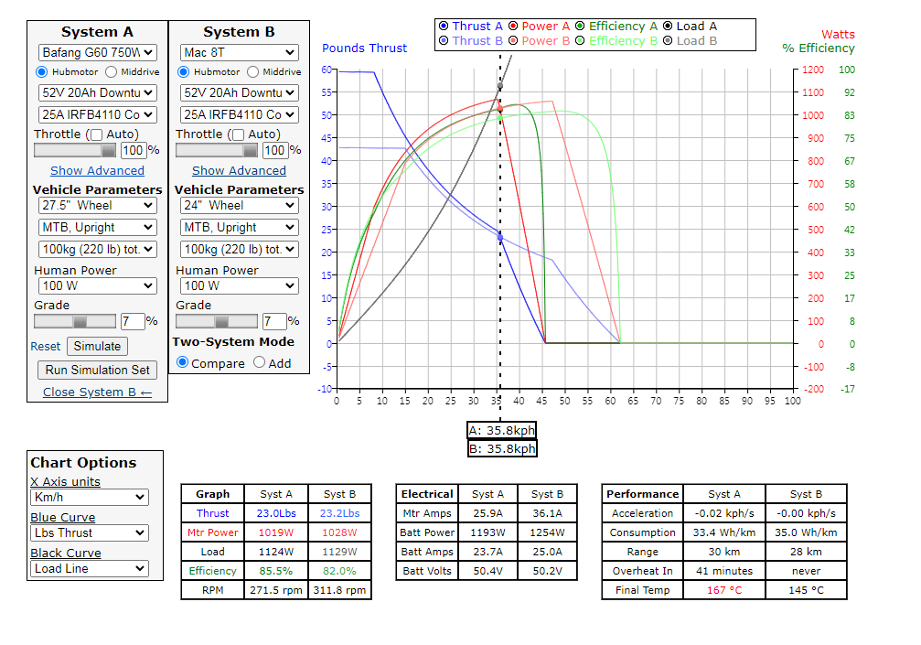The height and width of the screenshot is (645, 921).
Task: Expand X Axis units Km/h dropdown
Action: [x=89, y=497]
